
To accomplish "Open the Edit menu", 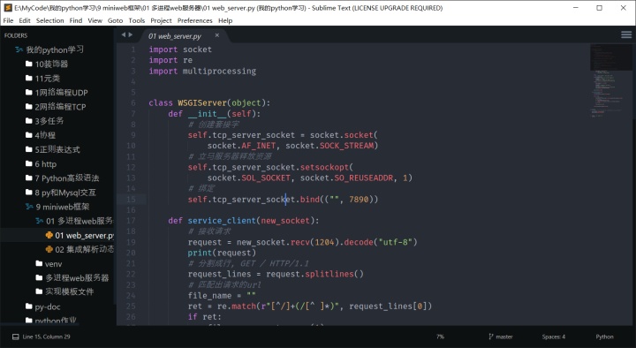I will [x=25, y=20].
